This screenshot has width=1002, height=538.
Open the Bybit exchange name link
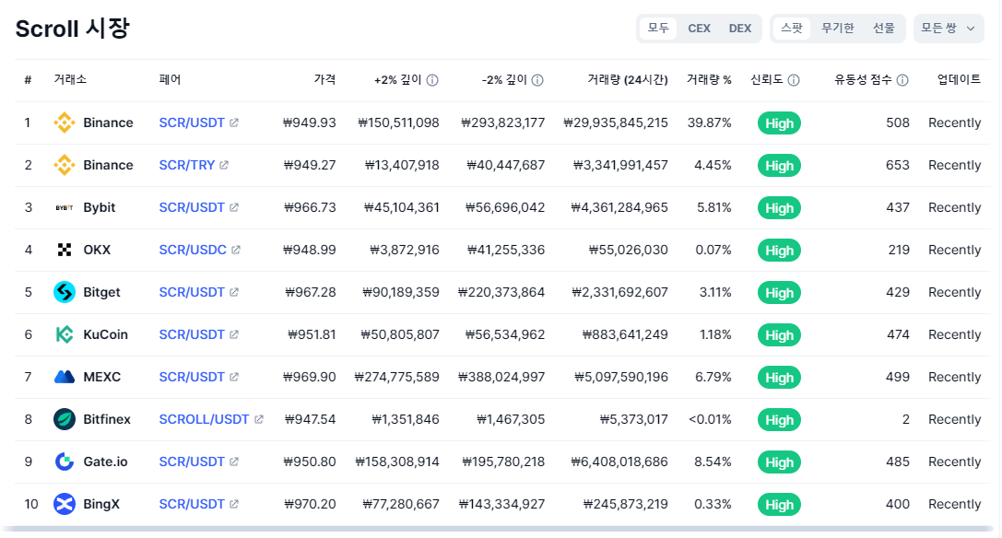[x=99, y=207]
